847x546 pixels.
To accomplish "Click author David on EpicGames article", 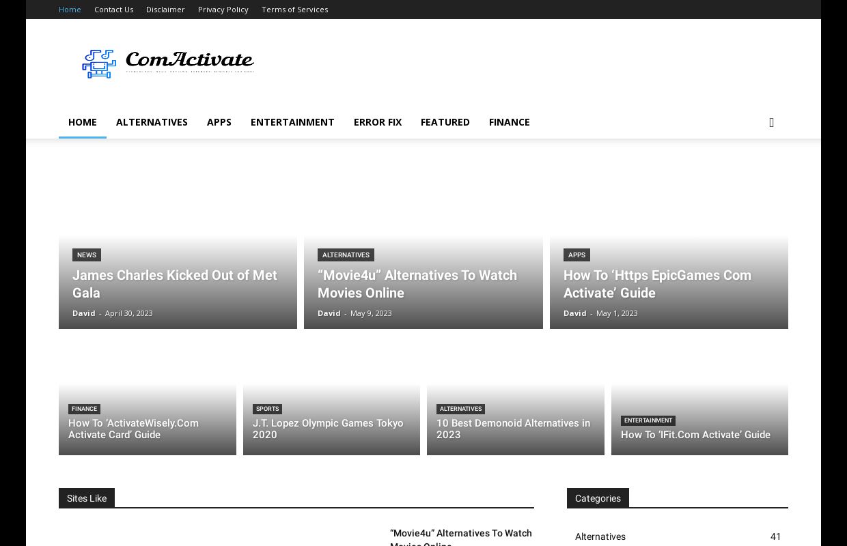I will [575, 313].
